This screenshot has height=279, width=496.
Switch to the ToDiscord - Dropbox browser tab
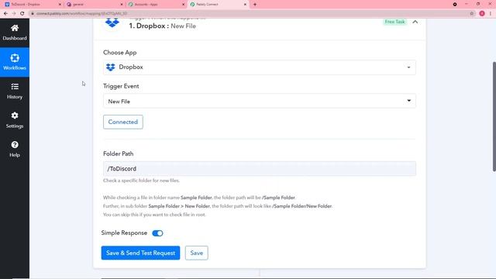[x=32, y=5]
